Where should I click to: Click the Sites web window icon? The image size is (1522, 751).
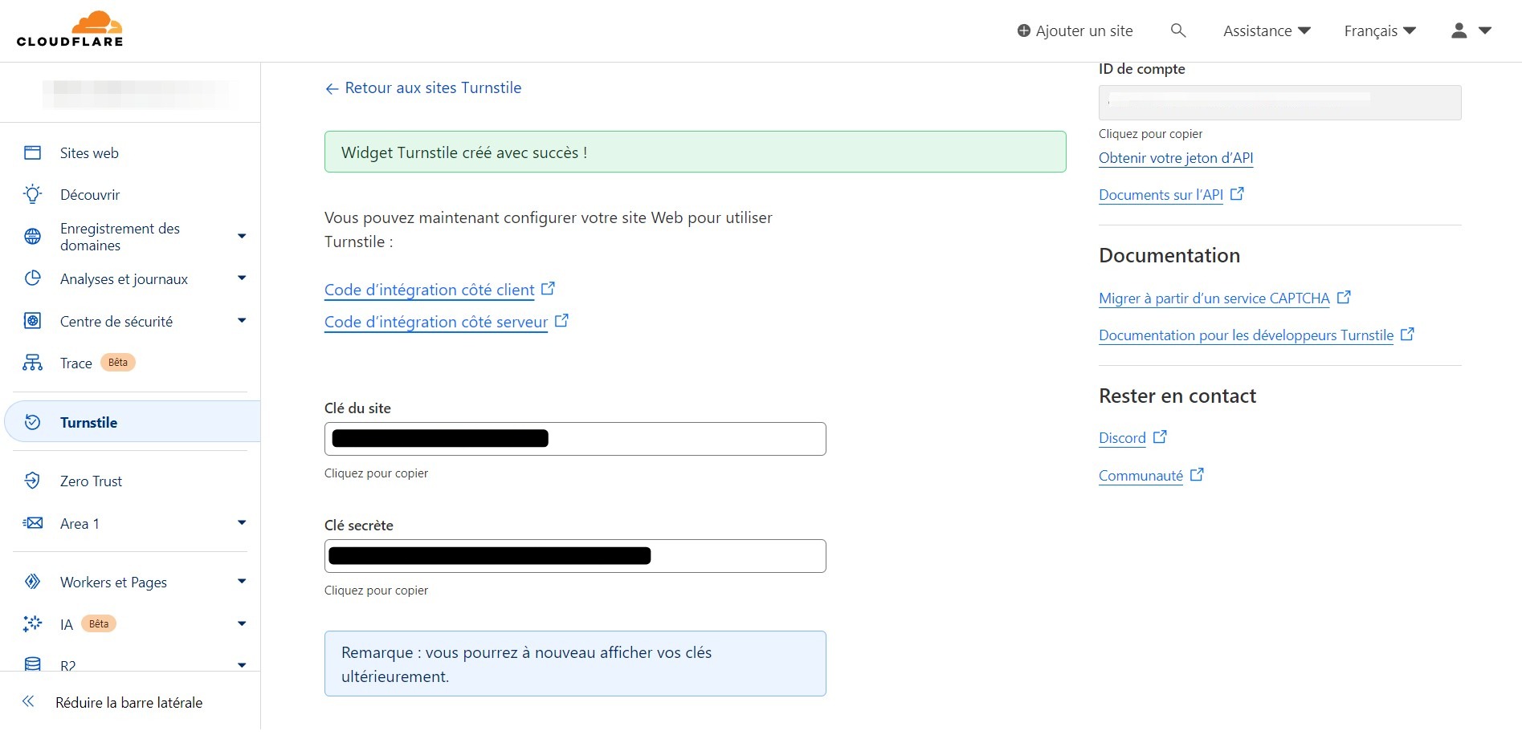click(32, 152)
